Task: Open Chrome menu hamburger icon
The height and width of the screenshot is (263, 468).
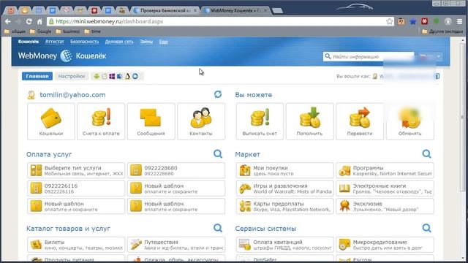Action: (460, 21)
